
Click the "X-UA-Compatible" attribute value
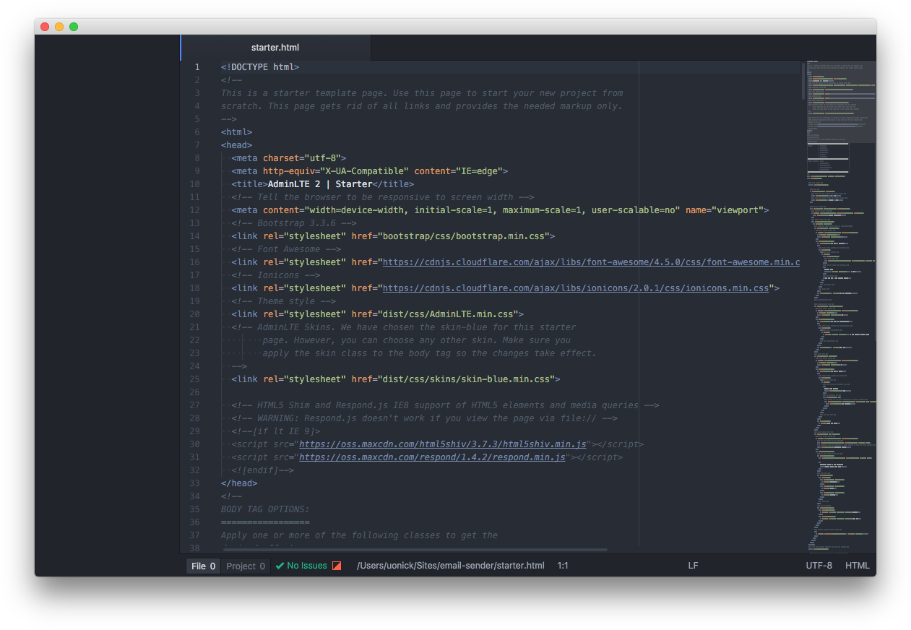pyautogui.click(x=365, y=171)
